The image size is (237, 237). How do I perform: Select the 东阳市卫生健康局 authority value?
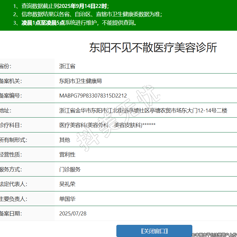pyautogui.click(x=80, y=81)
